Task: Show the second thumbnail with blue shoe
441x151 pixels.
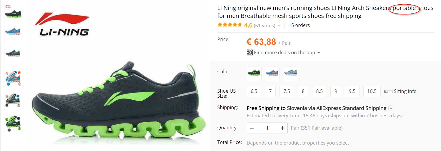Action: [13, 35]
